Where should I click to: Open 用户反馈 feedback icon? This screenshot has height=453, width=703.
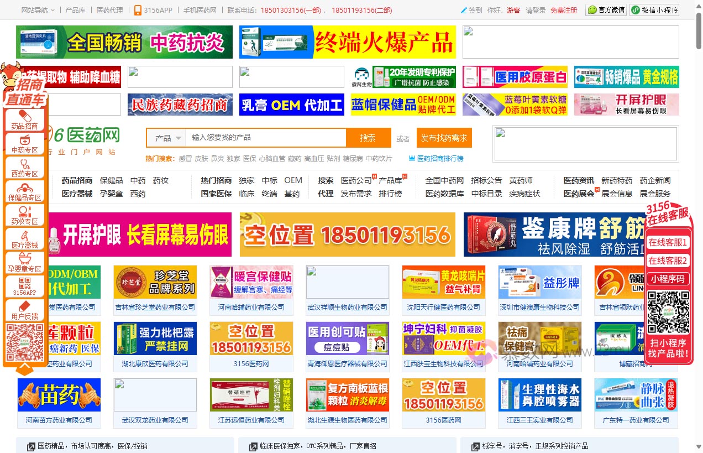point(25,308)
